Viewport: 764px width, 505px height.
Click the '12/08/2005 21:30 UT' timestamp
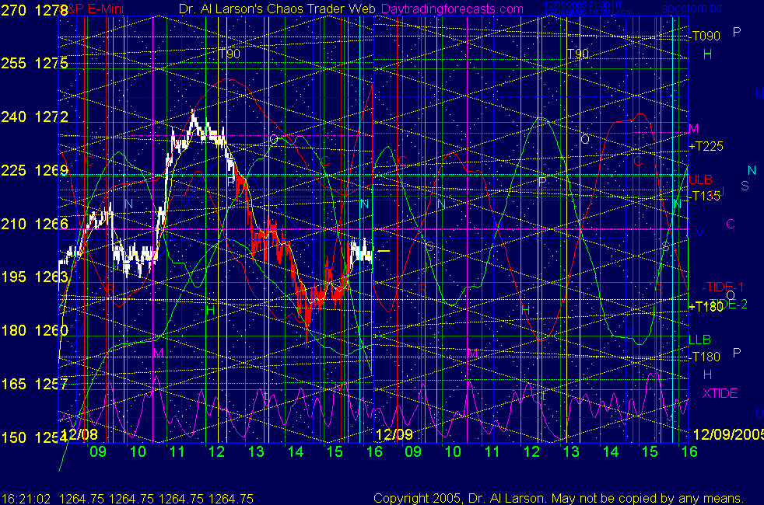[584, 5]
